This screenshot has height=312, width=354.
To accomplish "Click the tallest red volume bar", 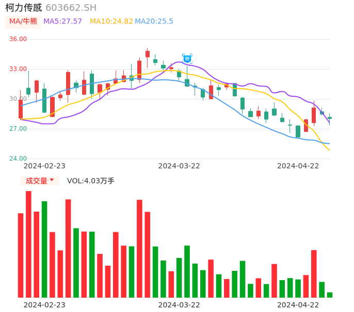I will (28, 244).
